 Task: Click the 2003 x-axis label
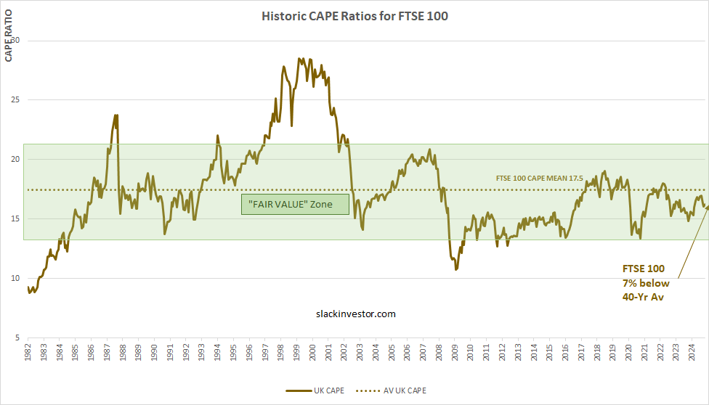(x=360, y=353)
